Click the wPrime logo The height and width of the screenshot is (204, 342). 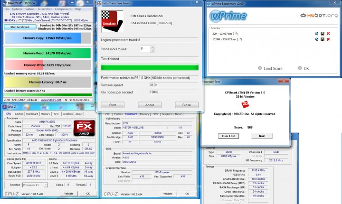coord(228,16)
